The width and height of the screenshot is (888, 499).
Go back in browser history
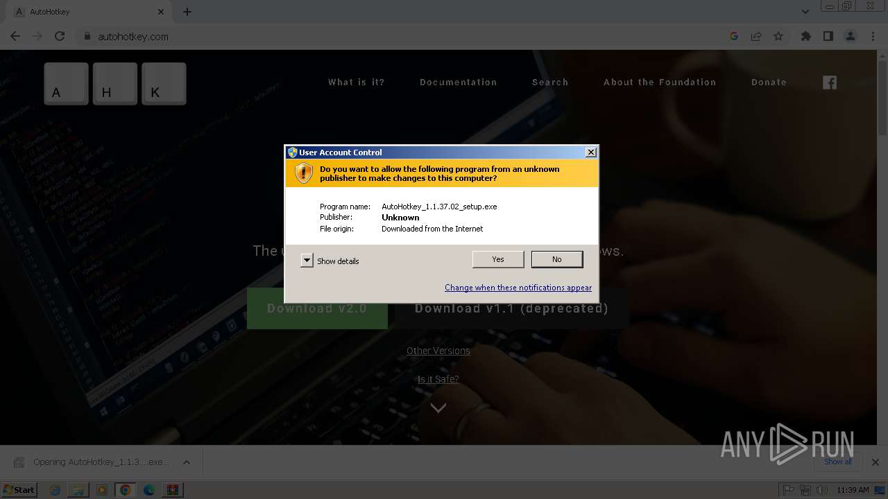(x=15, y=36)
